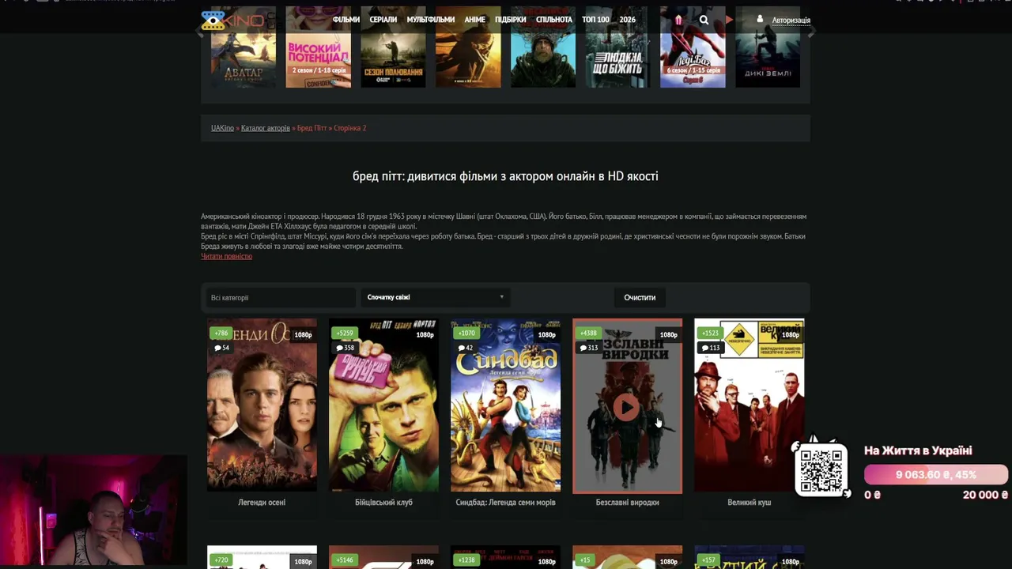Open the Мультфільми menu
This screenshot has width=1012, height=569.
coord(430,20)
